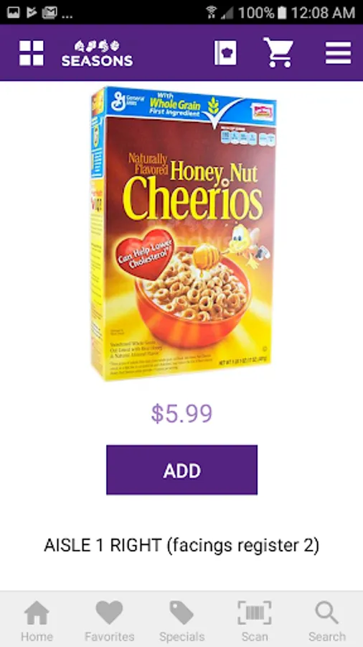Tap the price tag specials icon

[x=181, y=613]
